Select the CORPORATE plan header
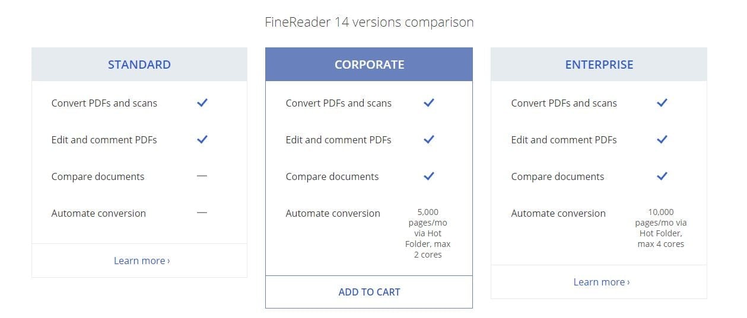 (369, 65)
